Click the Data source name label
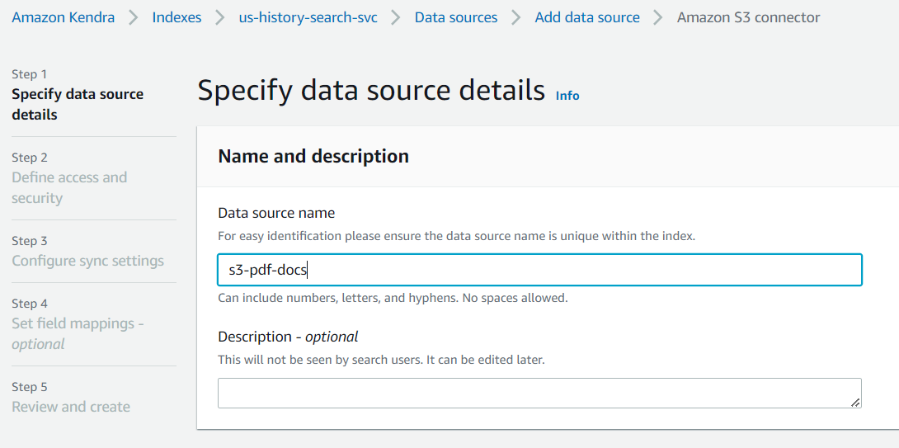Screen dimensions: 899x448 point(276,214)
